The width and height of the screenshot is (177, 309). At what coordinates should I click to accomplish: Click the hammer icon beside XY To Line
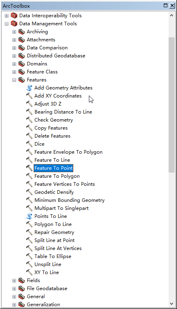click(29, 272)
